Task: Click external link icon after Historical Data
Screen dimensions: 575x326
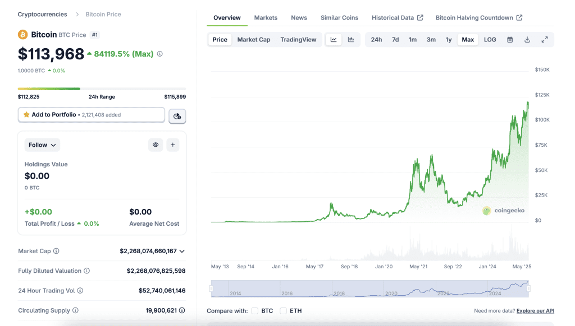Action: pyautogui.click(x=420, y=17)
